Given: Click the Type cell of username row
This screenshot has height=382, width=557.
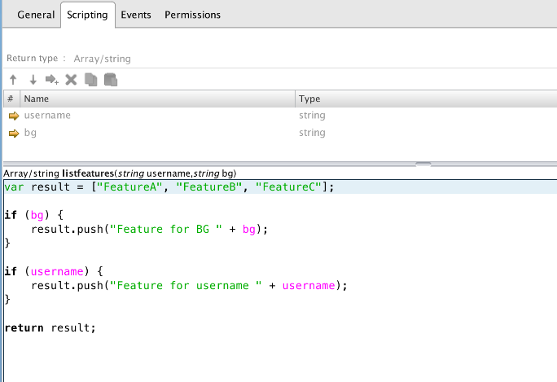Looking at the screenshot, I should tap(312, 116).
